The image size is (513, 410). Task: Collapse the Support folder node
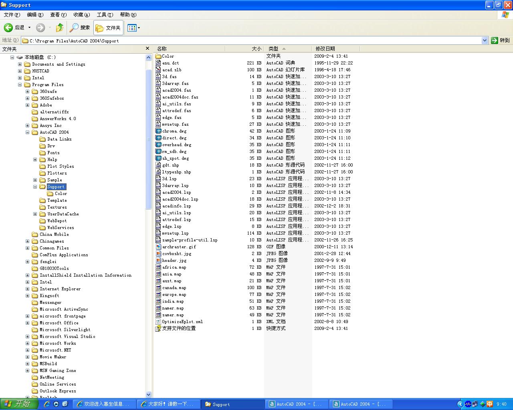(35, 187)
